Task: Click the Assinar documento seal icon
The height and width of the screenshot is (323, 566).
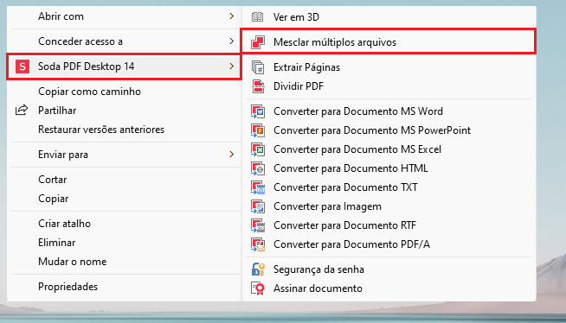Action: tap(258, 288)
